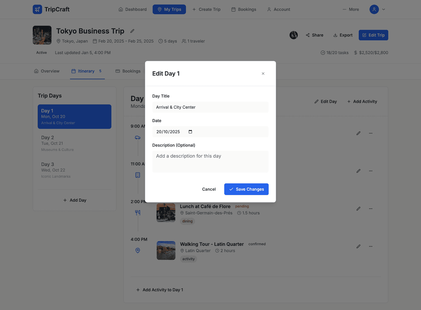Viewport: 421px width, 310px height.
Task: Add a new day using Add Day
Action: (74, 200)
